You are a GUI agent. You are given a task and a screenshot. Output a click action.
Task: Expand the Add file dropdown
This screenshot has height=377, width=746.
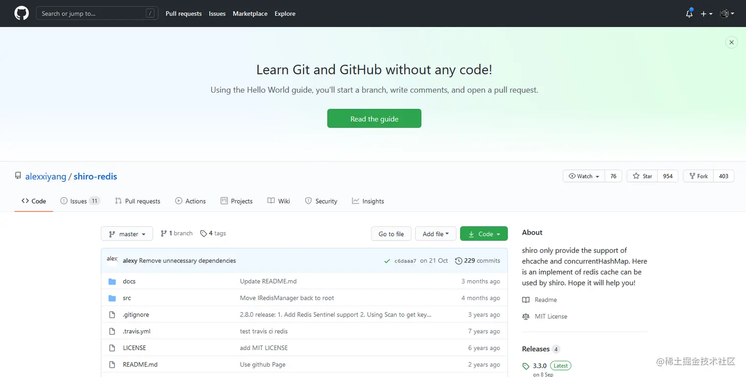[x=436, y=234]
